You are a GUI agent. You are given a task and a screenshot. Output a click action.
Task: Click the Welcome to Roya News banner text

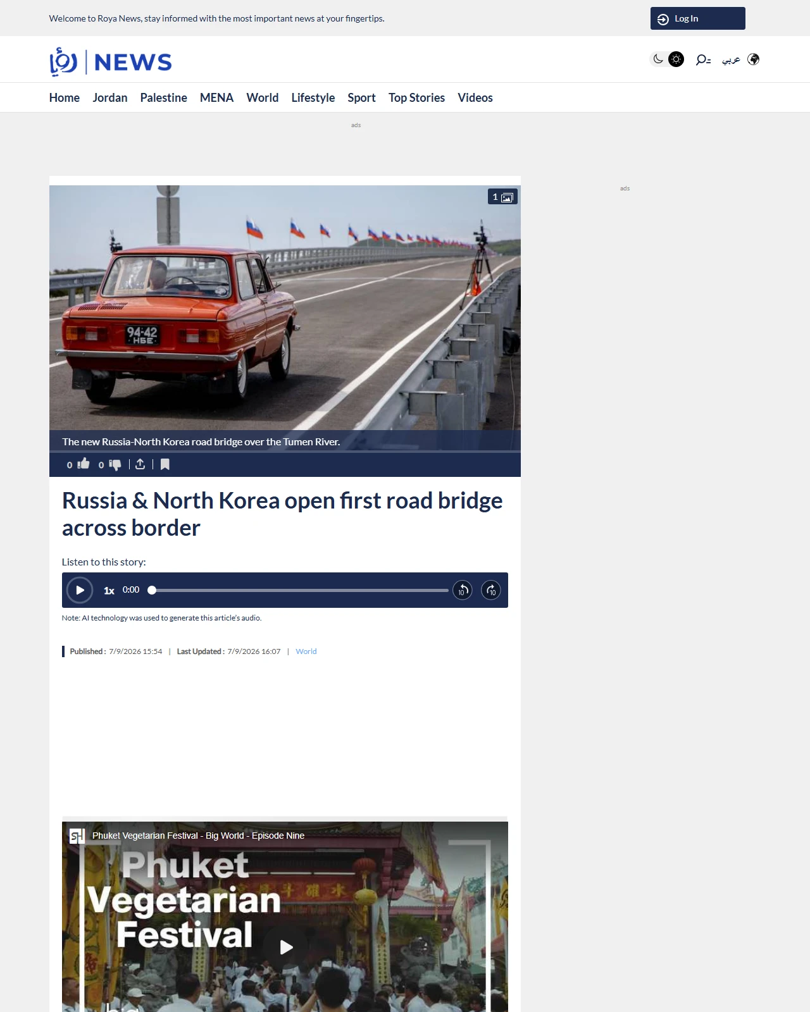pyautogui.click(x=217, y=18)
